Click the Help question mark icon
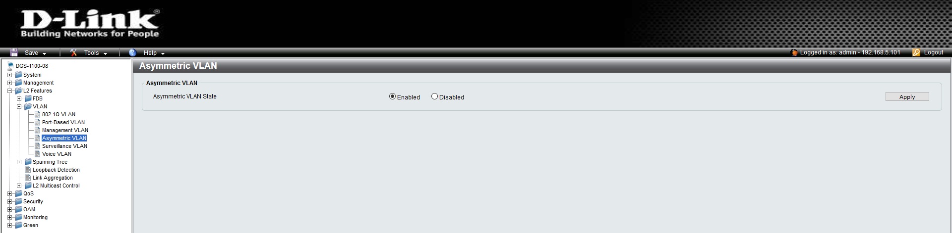952x233 pixels. [132, 52]
